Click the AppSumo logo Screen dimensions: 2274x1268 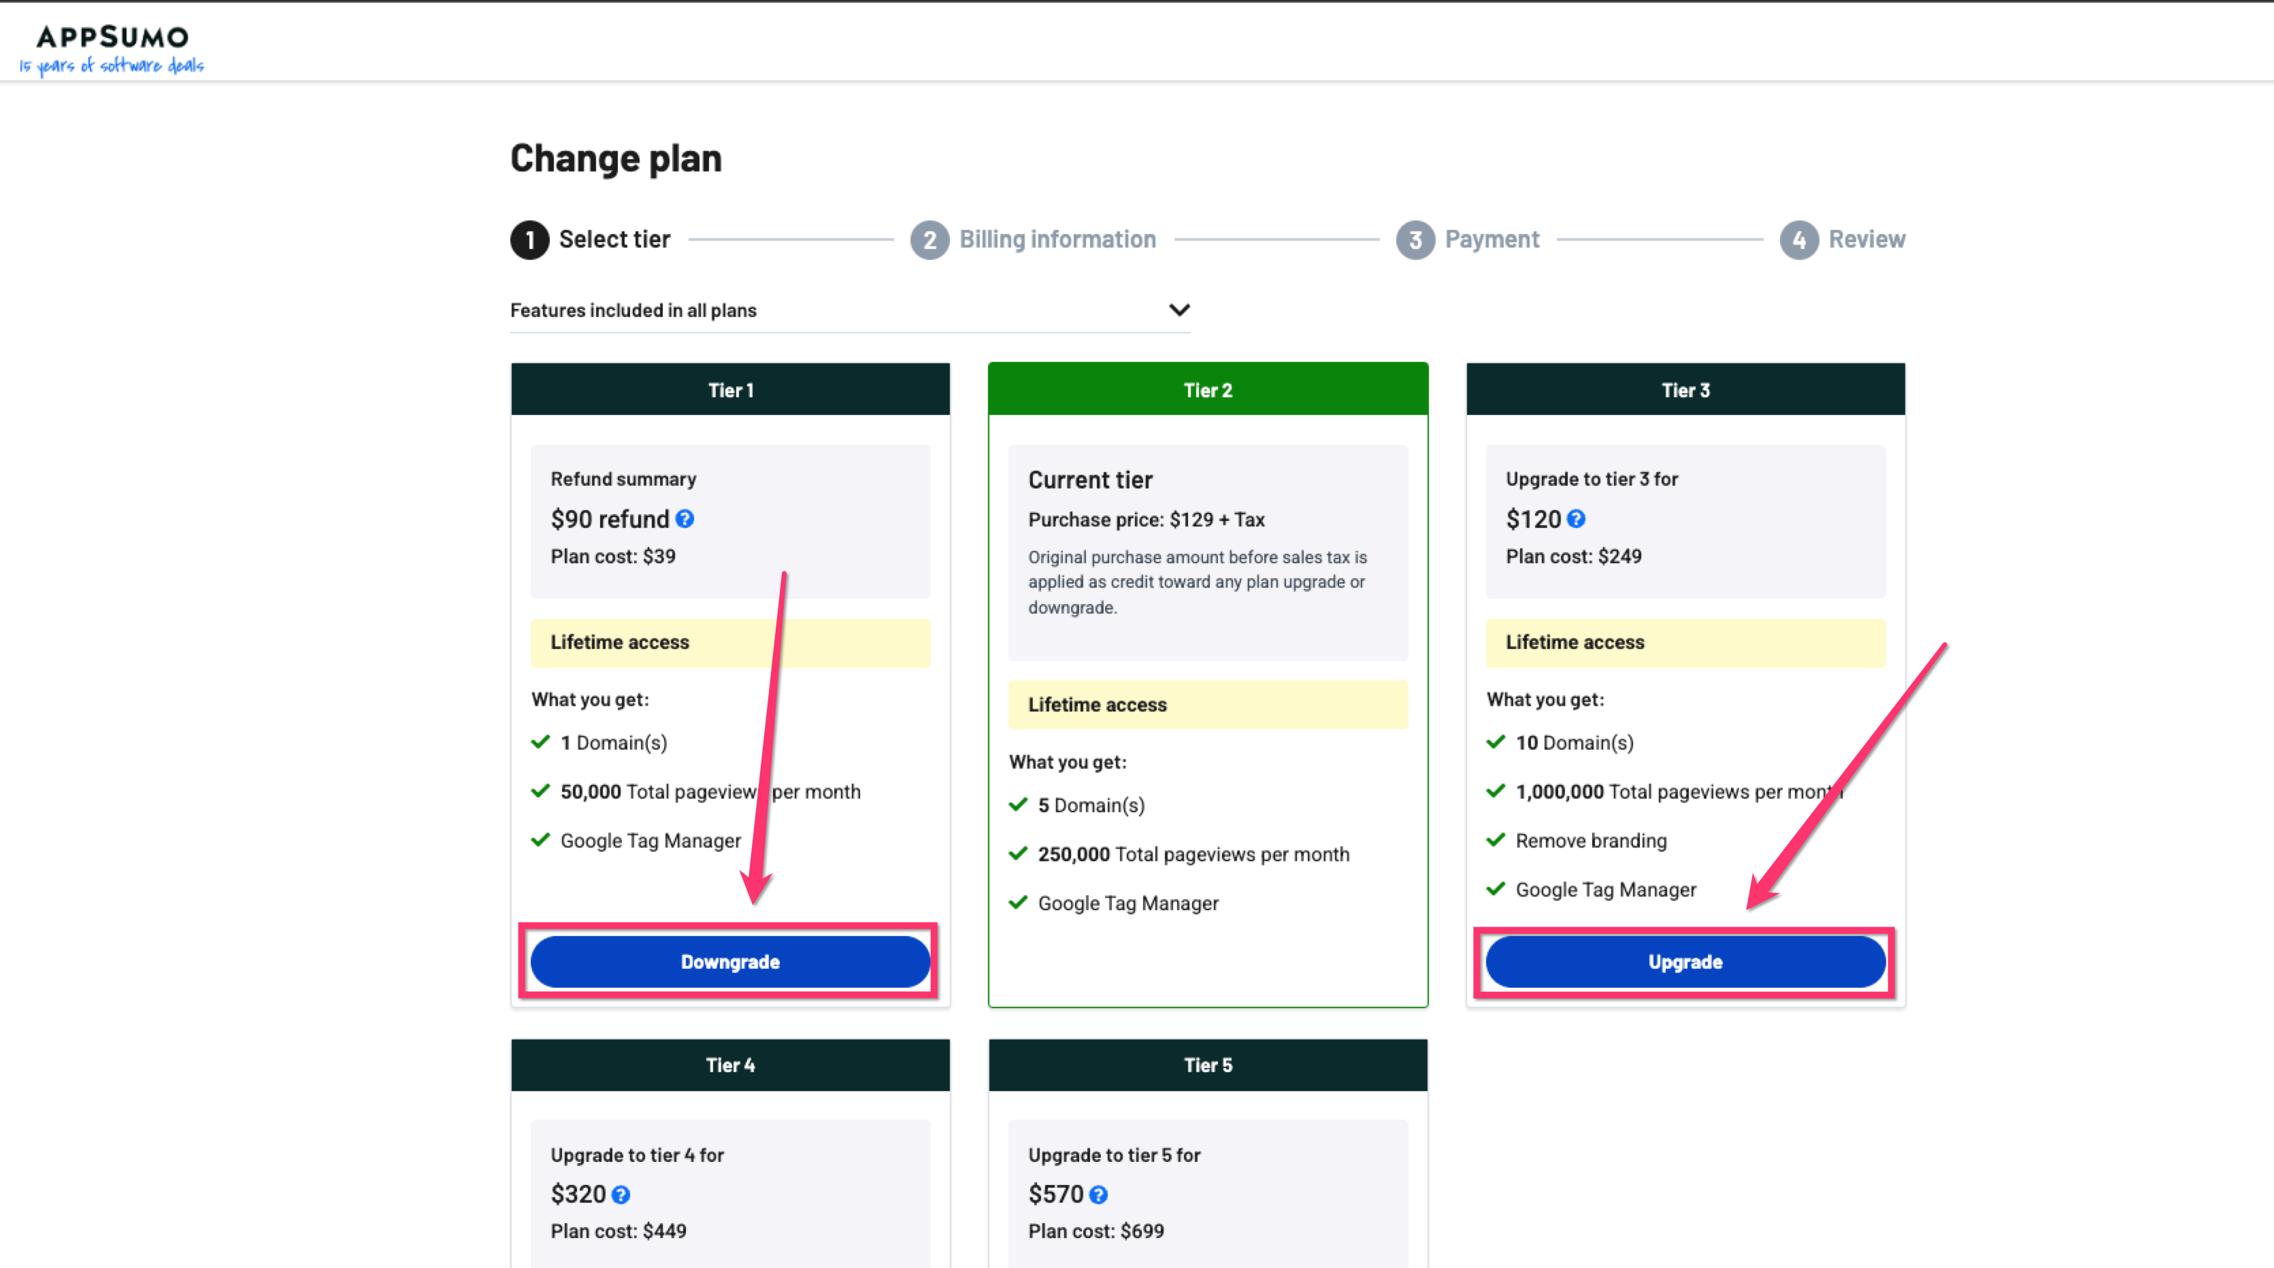click(112, 48)
